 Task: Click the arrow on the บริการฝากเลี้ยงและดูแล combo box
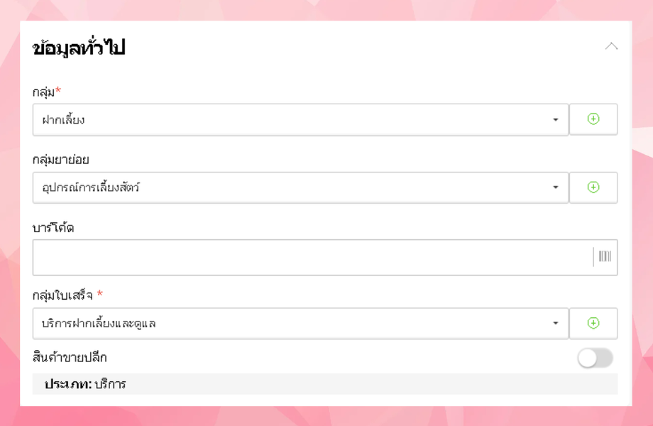556,324
